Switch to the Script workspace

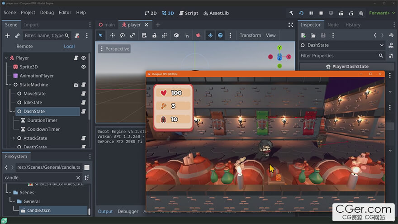point(189,13)
